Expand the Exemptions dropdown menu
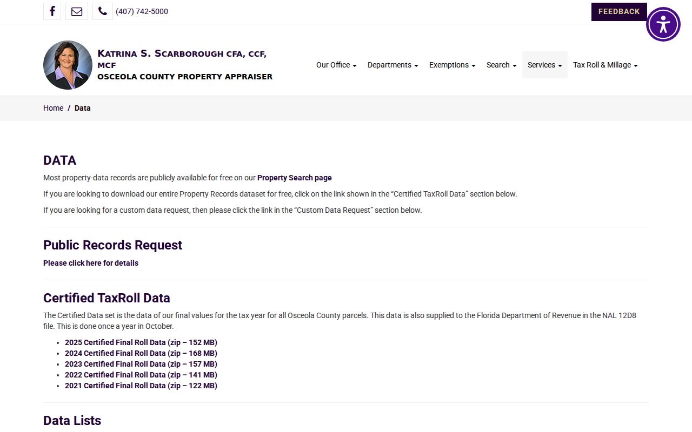This screenshot has height=432, width=692. click(x=453, y=65)
